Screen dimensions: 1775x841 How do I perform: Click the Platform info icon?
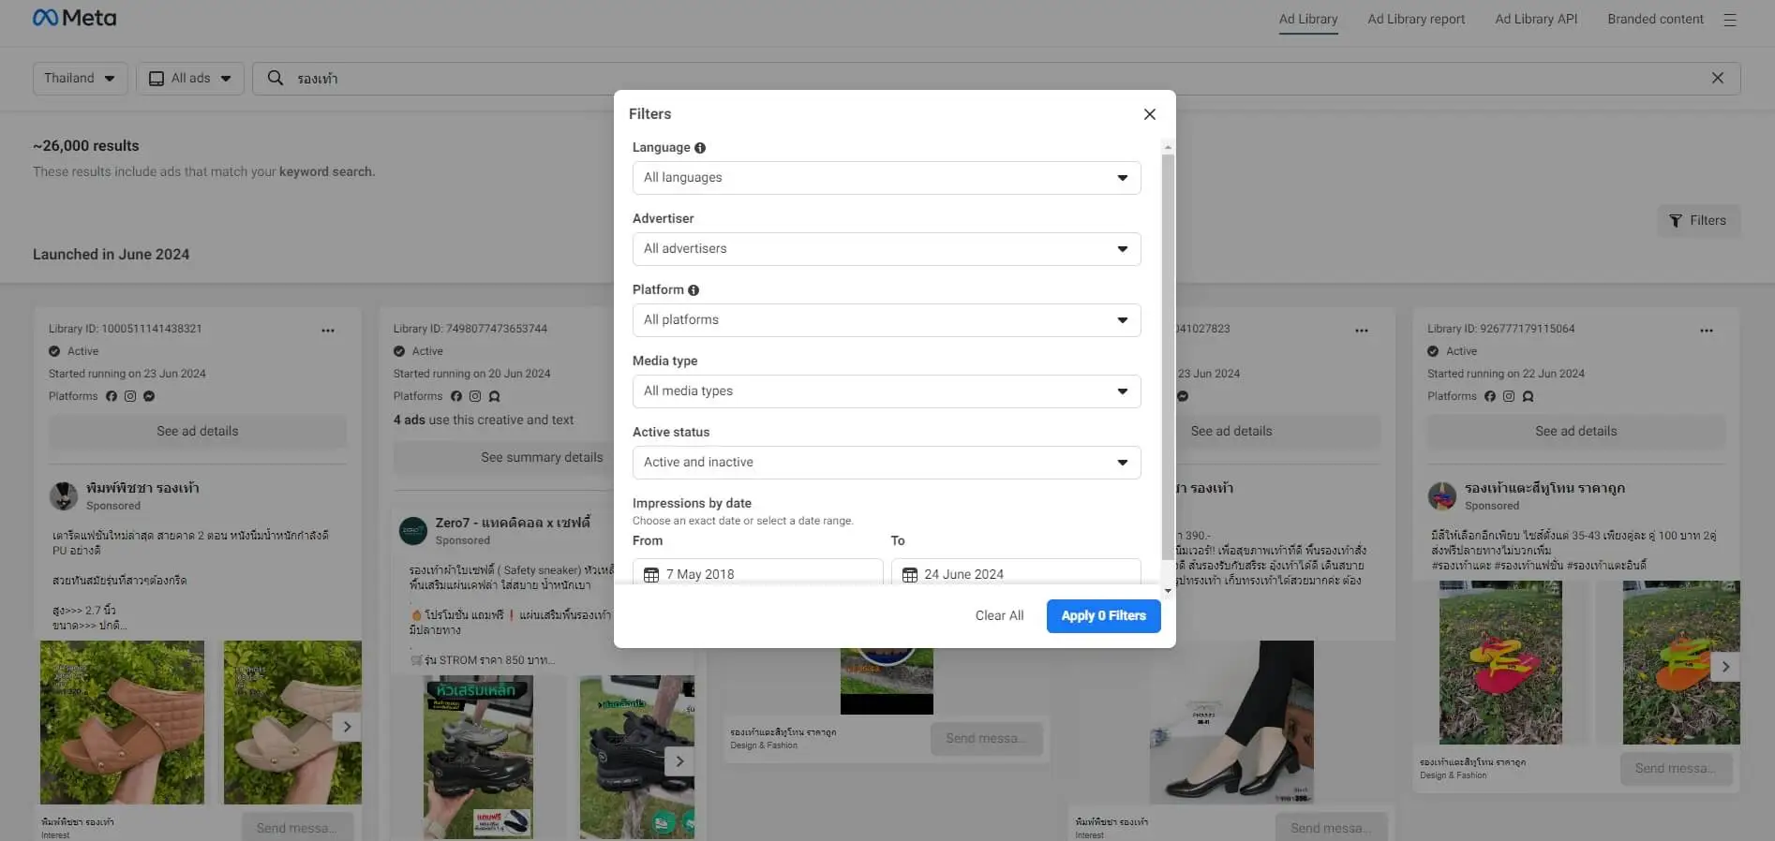point(694,290)
